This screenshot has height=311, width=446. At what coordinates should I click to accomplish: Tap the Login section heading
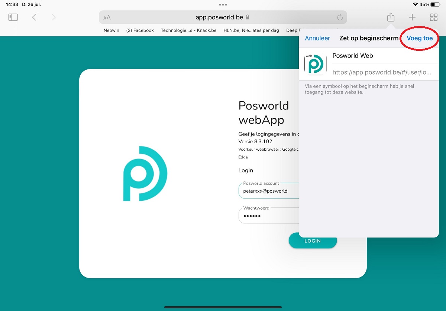[246, 170]
